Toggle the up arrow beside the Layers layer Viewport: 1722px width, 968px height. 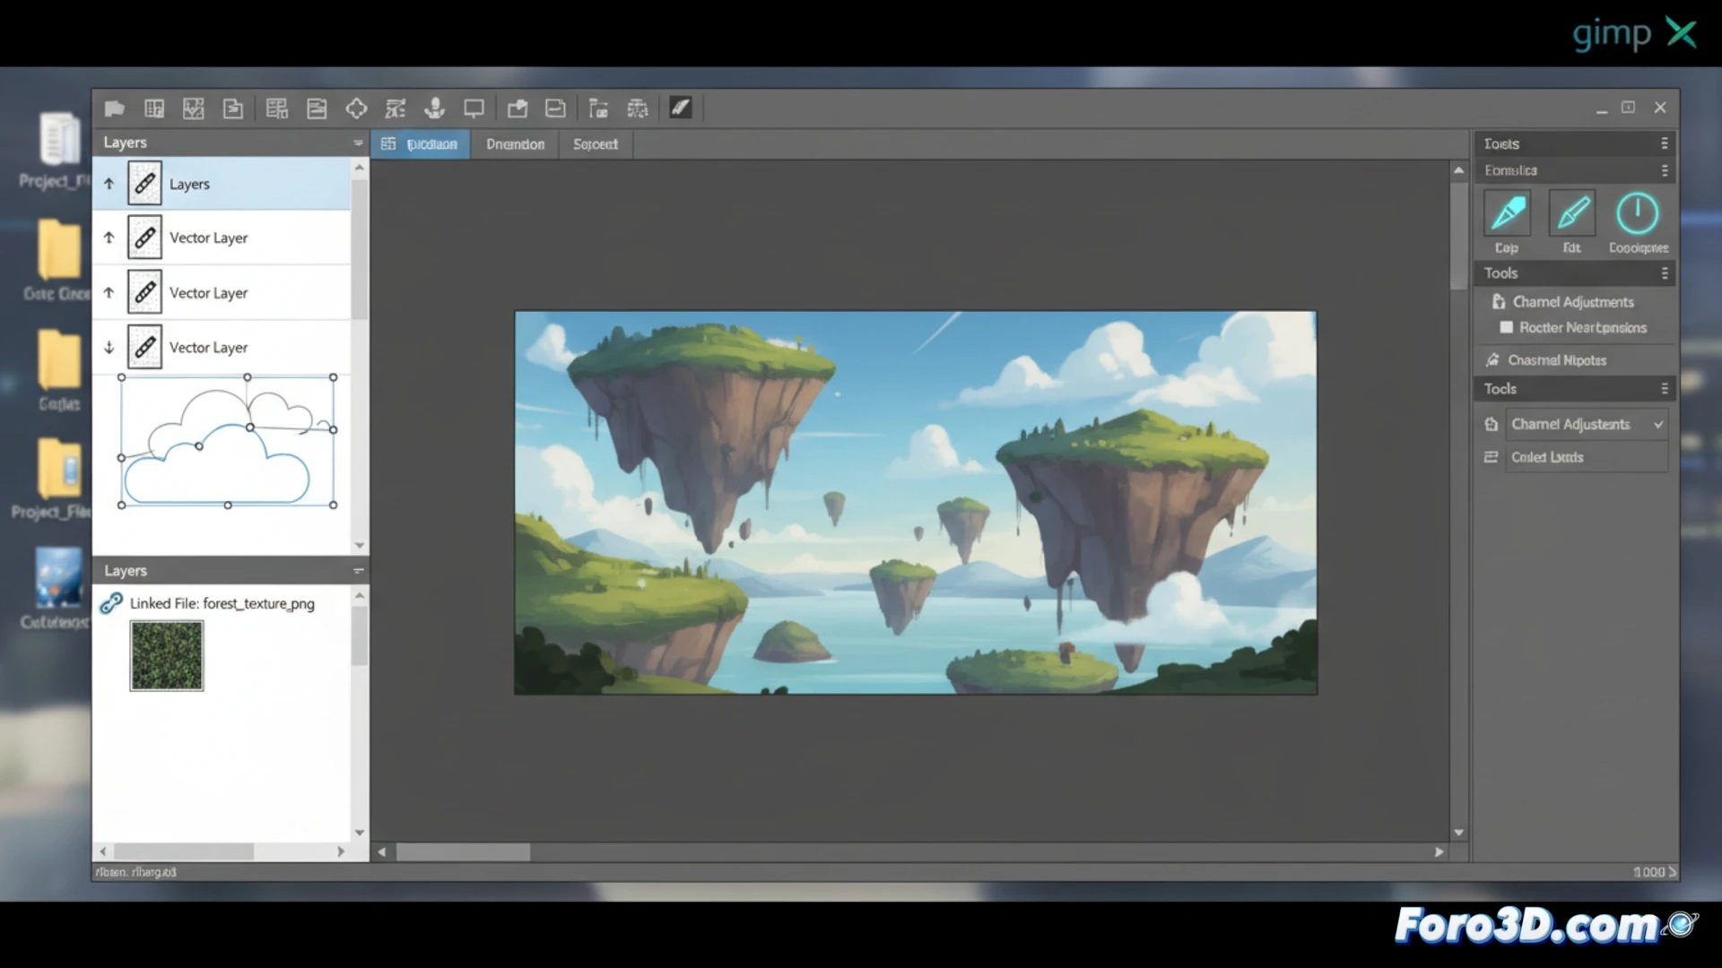109,183
